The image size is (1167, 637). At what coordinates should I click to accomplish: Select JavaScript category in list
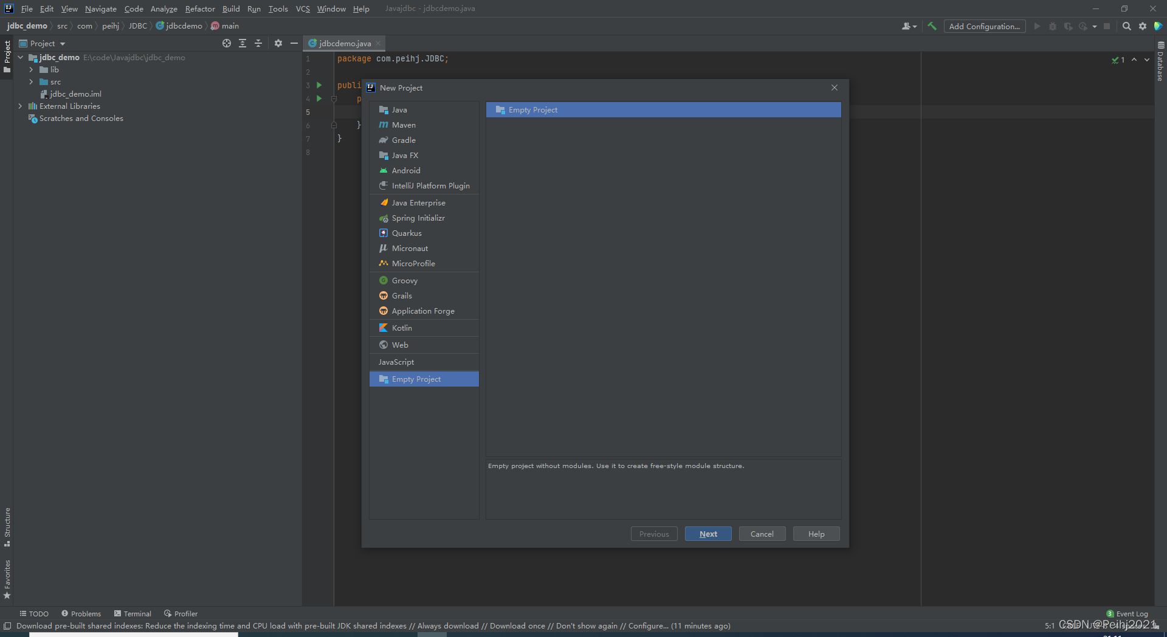[x=424, y=362]
